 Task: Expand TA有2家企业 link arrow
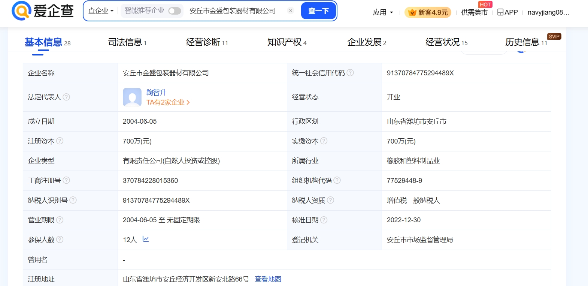tap(188, 102)
